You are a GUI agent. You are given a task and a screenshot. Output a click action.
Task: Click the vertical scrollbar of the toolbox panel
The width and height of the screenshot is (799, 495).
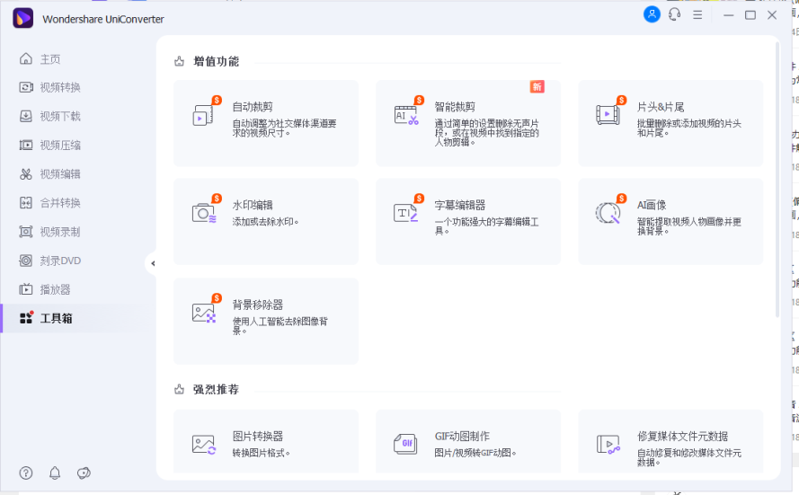tap(777, 180)
